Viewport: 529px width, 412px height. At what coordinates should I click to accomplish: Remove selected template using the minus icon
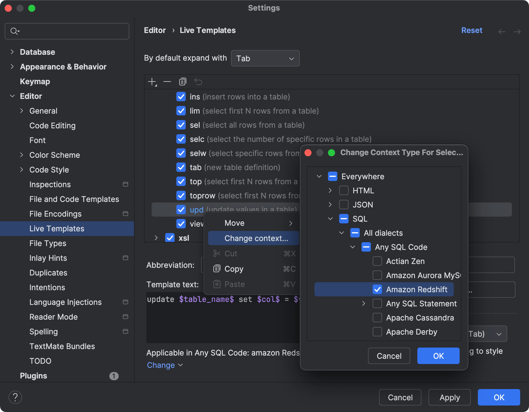point(167,82)
